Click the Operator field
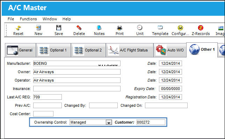The width and height of the screenshot is (225, 139). [77, 80]
